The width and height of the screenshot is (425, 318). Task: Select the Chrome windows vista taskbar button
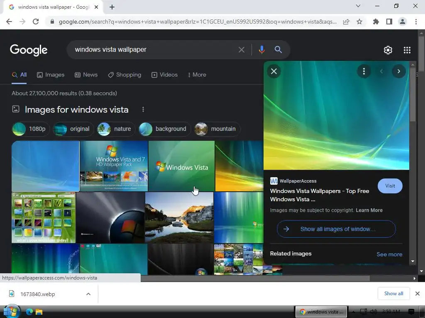pyautogui.click(x=322, y=312)
